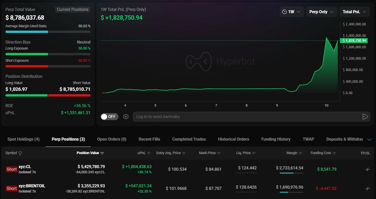Click the uPnL $+1,551,461.51 summary value

tap(76, 113)
